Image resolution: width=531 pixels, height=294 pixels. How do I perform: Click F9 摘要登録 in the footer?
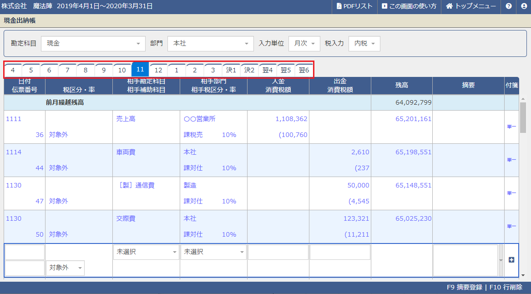(464, 288)
